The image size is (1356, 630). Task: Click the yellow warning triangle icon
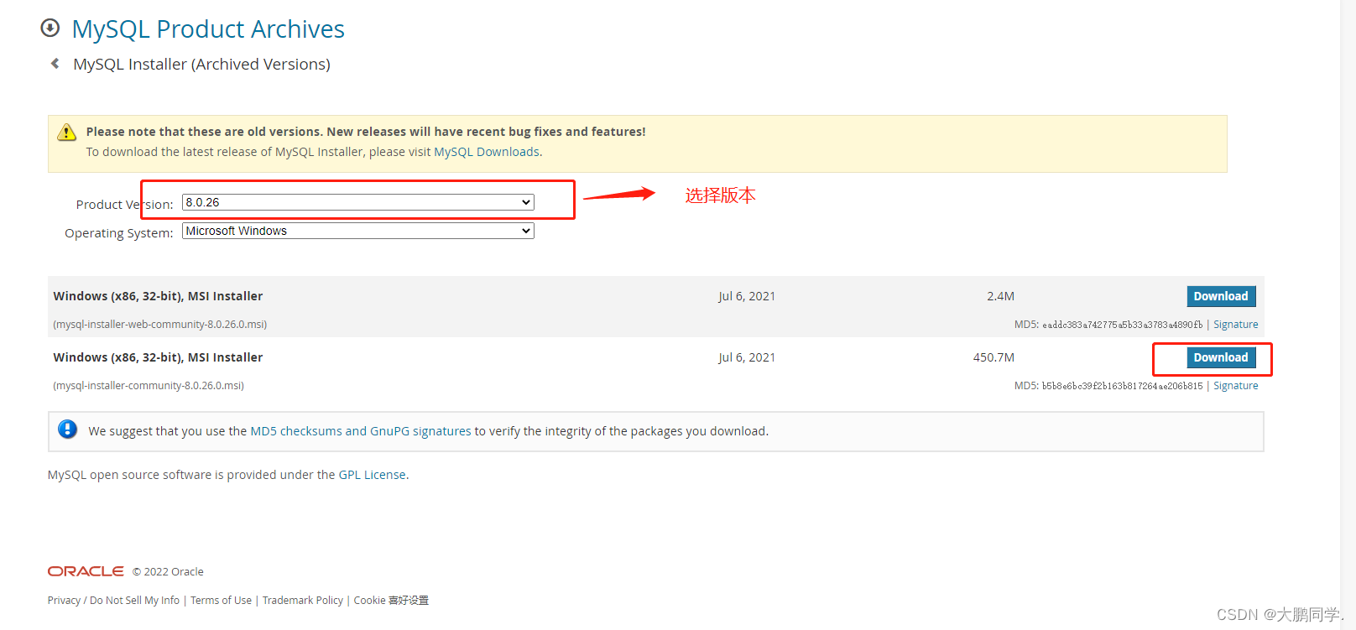pyautogui.click(x=66, y=133)
